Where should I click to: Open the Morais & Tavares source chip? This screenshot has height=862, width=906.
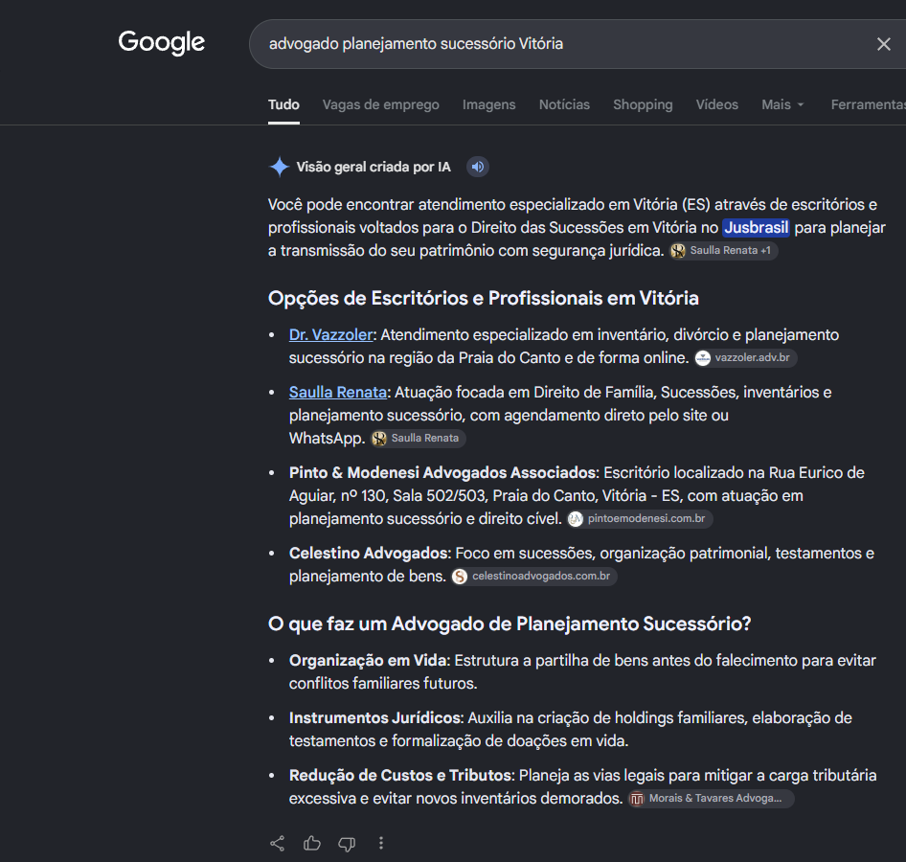click(711, 799)
